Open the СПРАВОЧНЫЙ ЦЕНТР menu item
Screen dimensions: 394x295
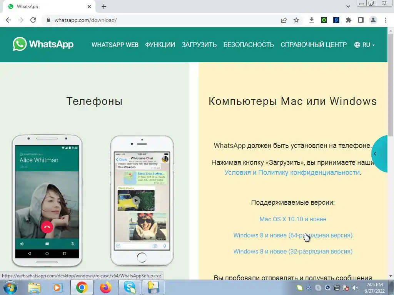point(314,45)
